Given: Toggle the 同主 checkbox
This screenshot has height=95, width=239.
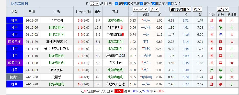Looking at the screenshot, I should [106, 4].
